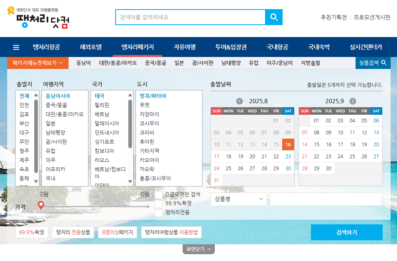Open the 실시간렌터카 tab
This screenshot has height=261, width=397.
pos(366,47)
